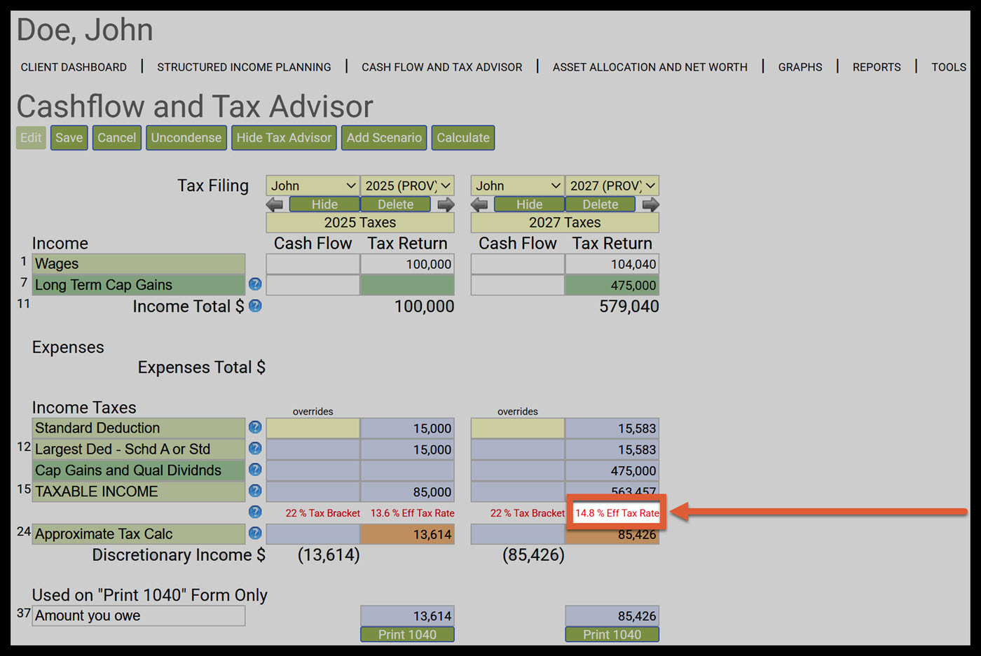Viewport: 981px width, 656px height.
Task: Click Hide Tax Advisor
Action: (x=284, y=138)
